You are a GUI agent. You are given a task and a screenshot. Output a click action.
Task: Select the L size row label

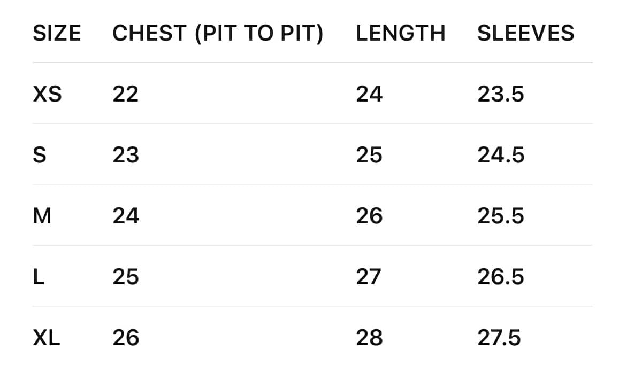39,277
